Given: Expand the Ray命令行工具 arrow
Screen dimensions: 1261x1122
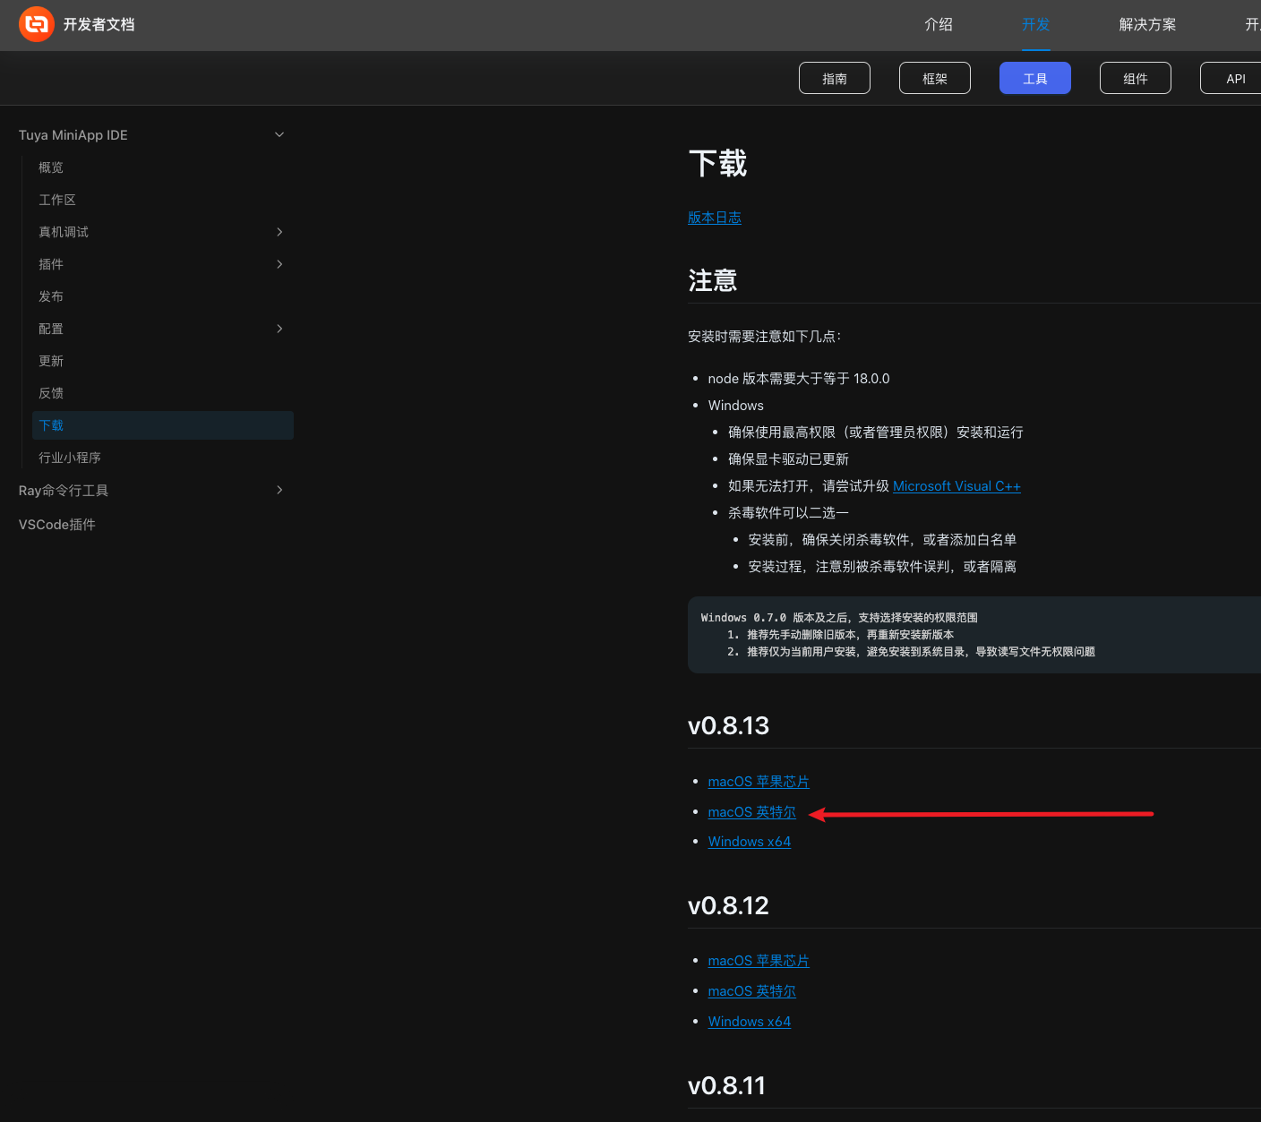Looking at the screenshot, I should pos(279,490).
